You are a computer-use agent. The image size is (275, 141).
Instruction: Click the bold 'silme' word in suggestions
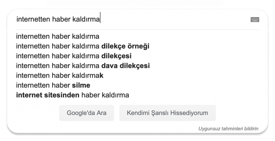point(81,85)
